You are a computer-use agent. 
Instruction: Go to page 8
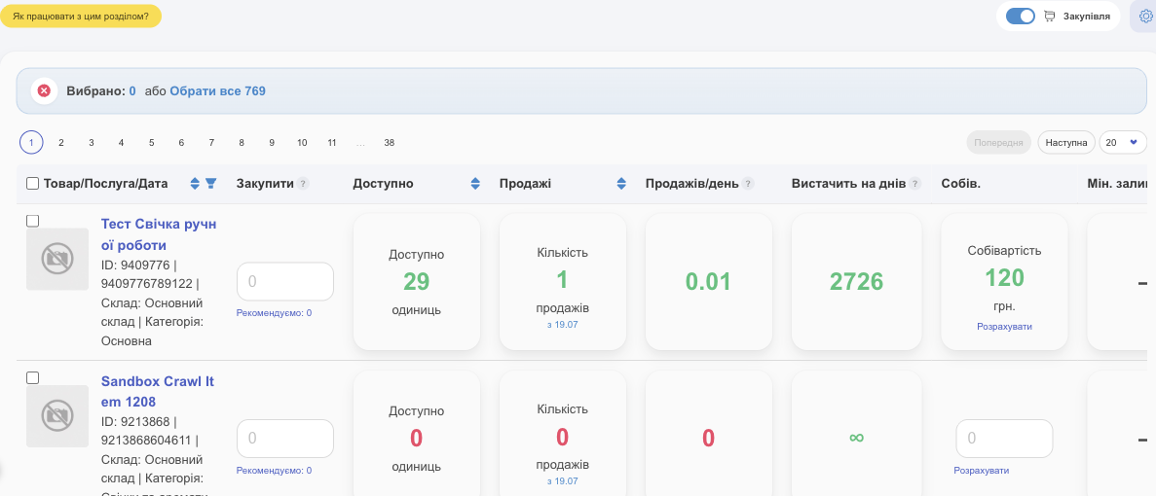pos(242,143)
